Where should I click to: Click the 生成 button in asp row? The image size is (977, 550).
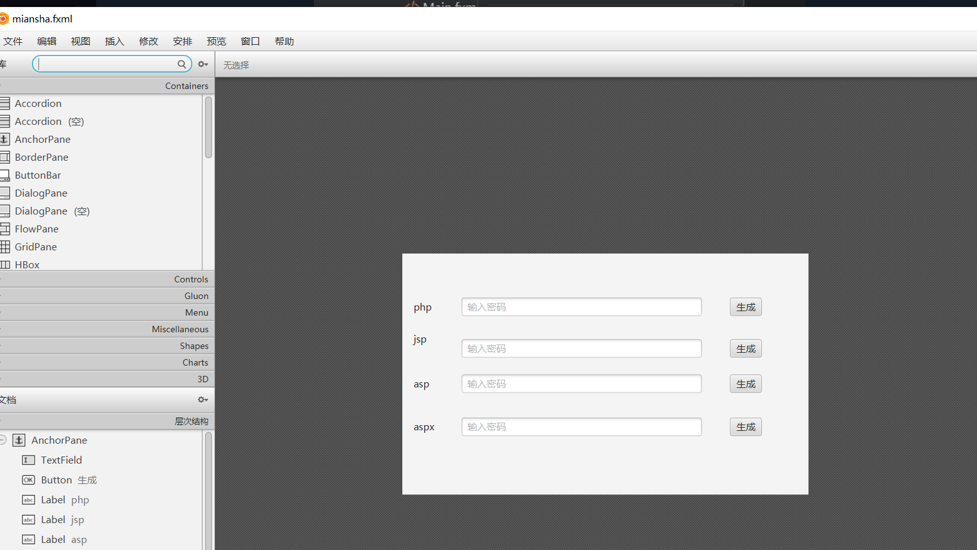[x=746, y=384]
